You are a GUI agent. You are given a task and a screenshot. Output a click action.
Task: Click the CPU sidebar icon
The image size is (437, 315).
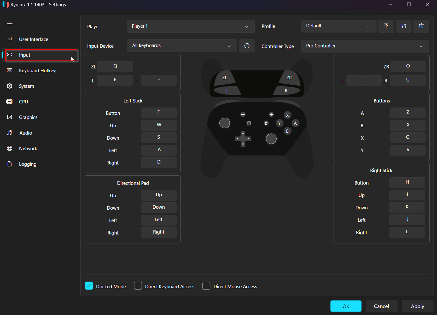(10, 101)
